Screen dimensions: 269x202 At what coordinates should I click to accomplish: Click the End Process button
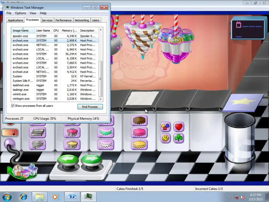pyautogui.click(x=90, y=107)
